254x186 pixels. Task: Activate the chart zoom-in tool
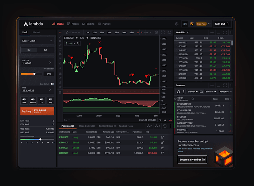click(60, 68)
